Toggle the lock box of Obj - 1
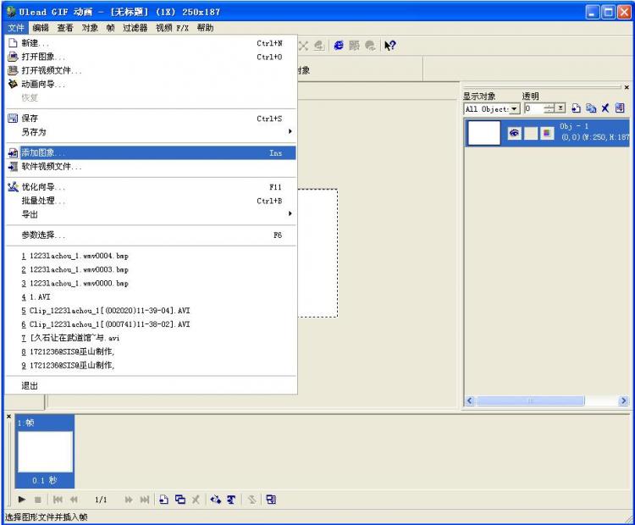Screen dimensions: 635x525 (x=531, y=133)
